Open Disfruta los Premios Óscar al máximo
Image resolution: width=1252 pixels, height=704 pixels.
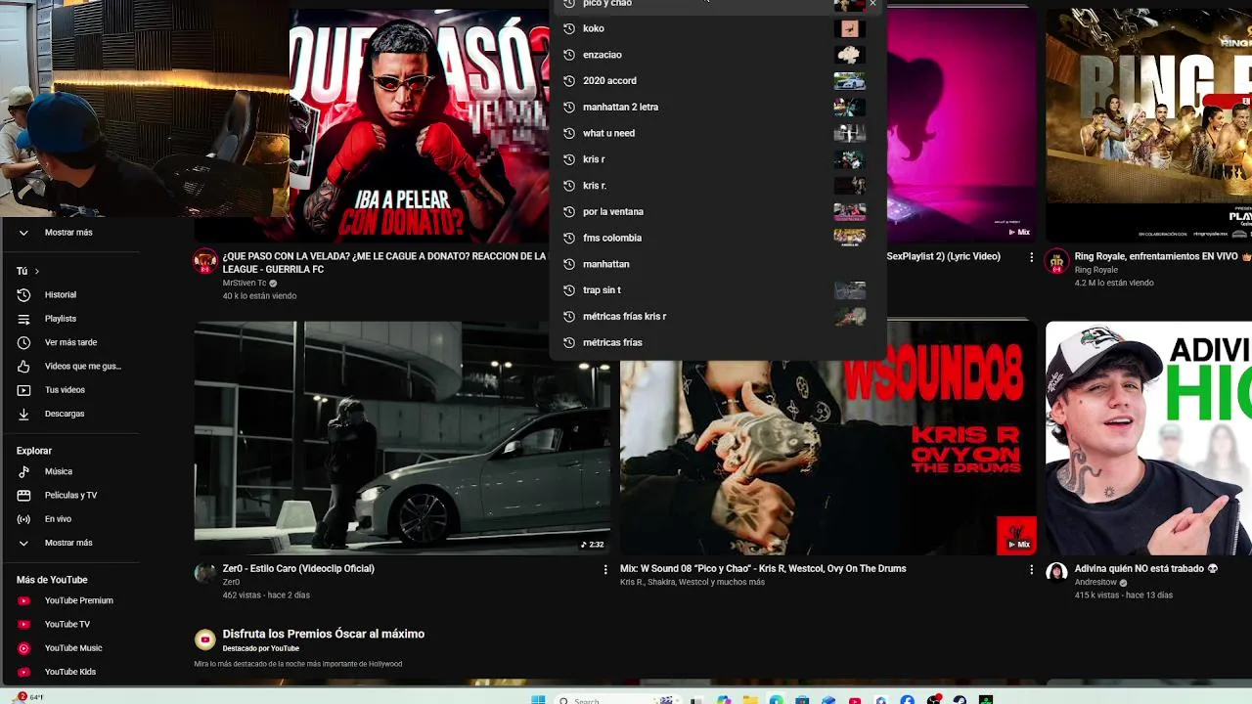[x=324, y=634]
